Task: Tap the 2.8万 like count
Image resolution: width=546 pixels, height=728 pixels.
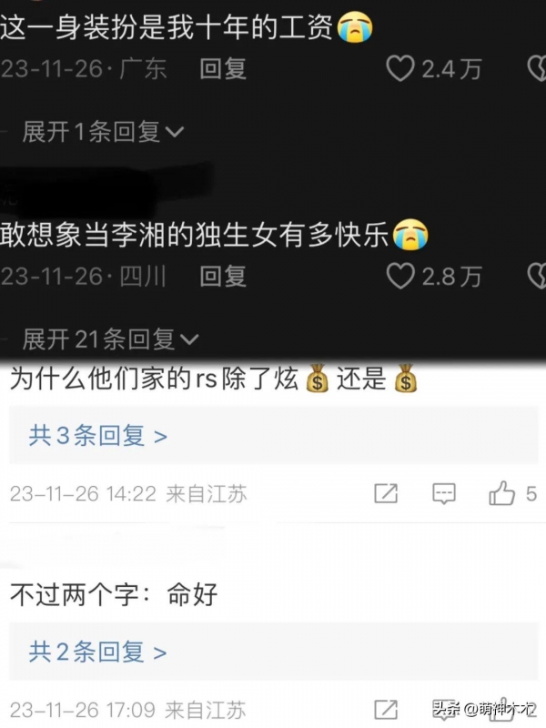Action: pos(451,277)
